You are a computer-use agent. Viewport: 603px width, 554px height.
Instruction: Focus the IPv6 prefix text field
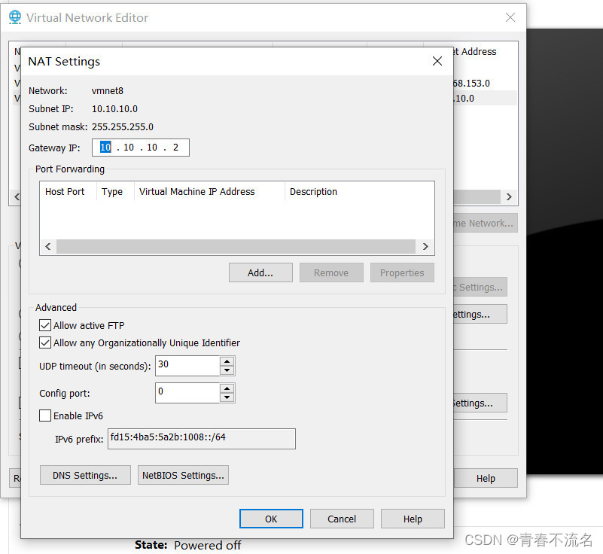pos(202,439)
